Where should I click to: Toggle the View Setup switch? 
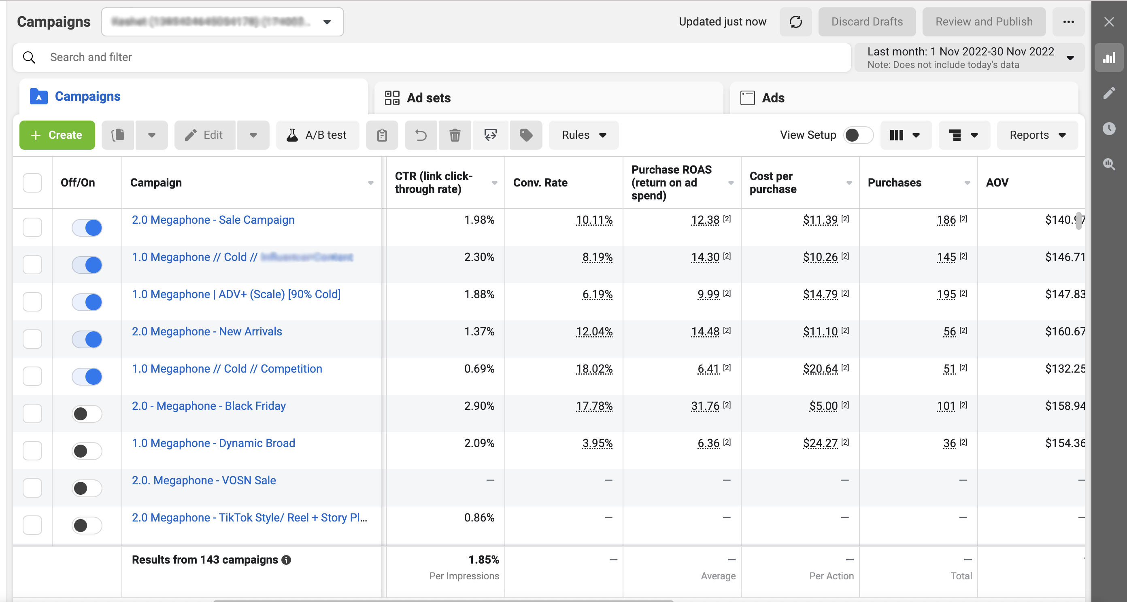pos(857,135)
